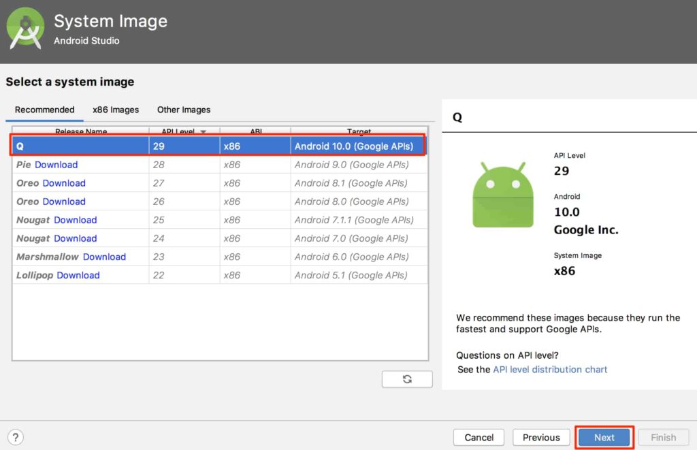Download the Oreo API 27 image
The height and width of the screenshot is (450, 697).
coord(64,183)
